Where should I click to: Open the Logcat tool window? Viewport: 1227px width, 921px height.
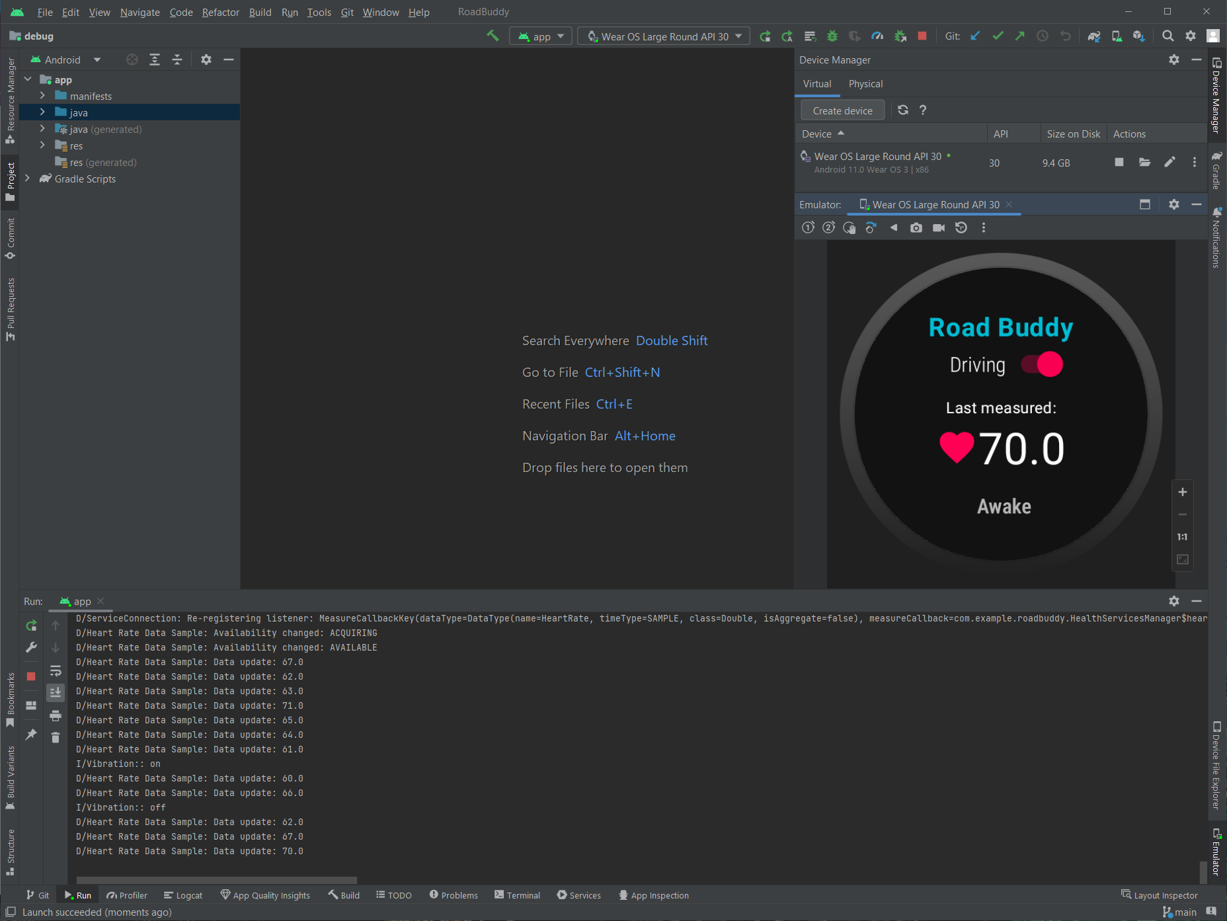pyautogui.click(x=183, y=895)
